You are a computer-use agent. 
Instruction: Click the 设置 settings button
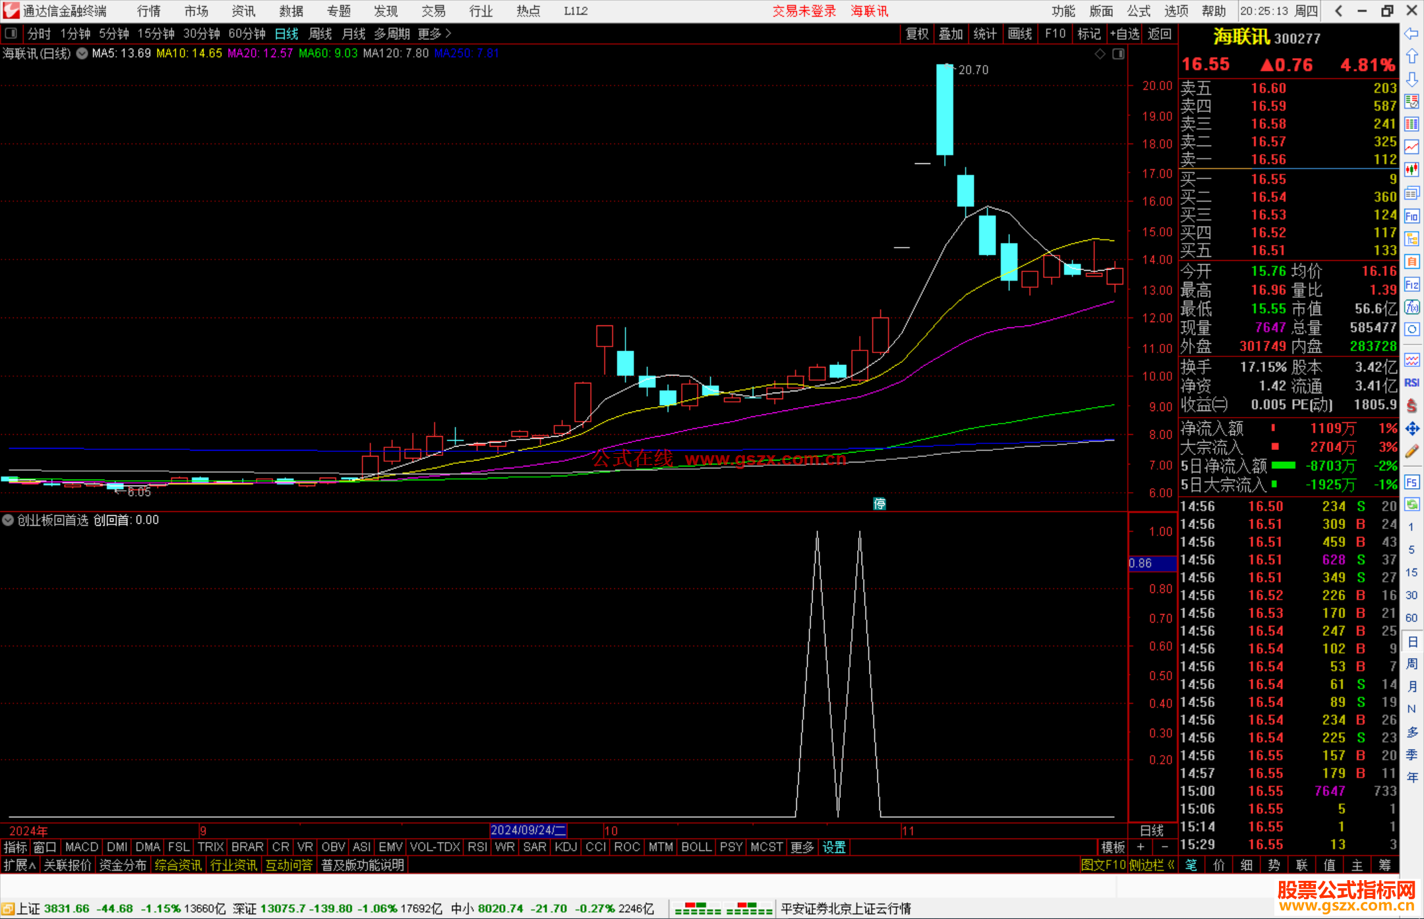[834, 847]
